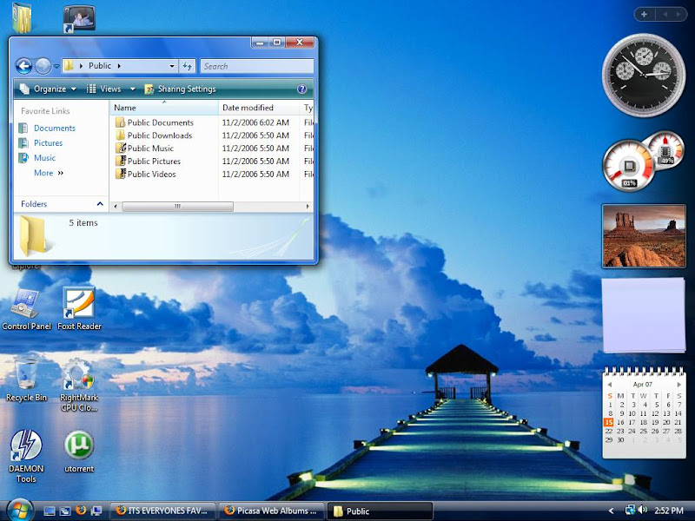Click the address bar Refresh icon
This screenshot has height=521, width=695.
188,66
